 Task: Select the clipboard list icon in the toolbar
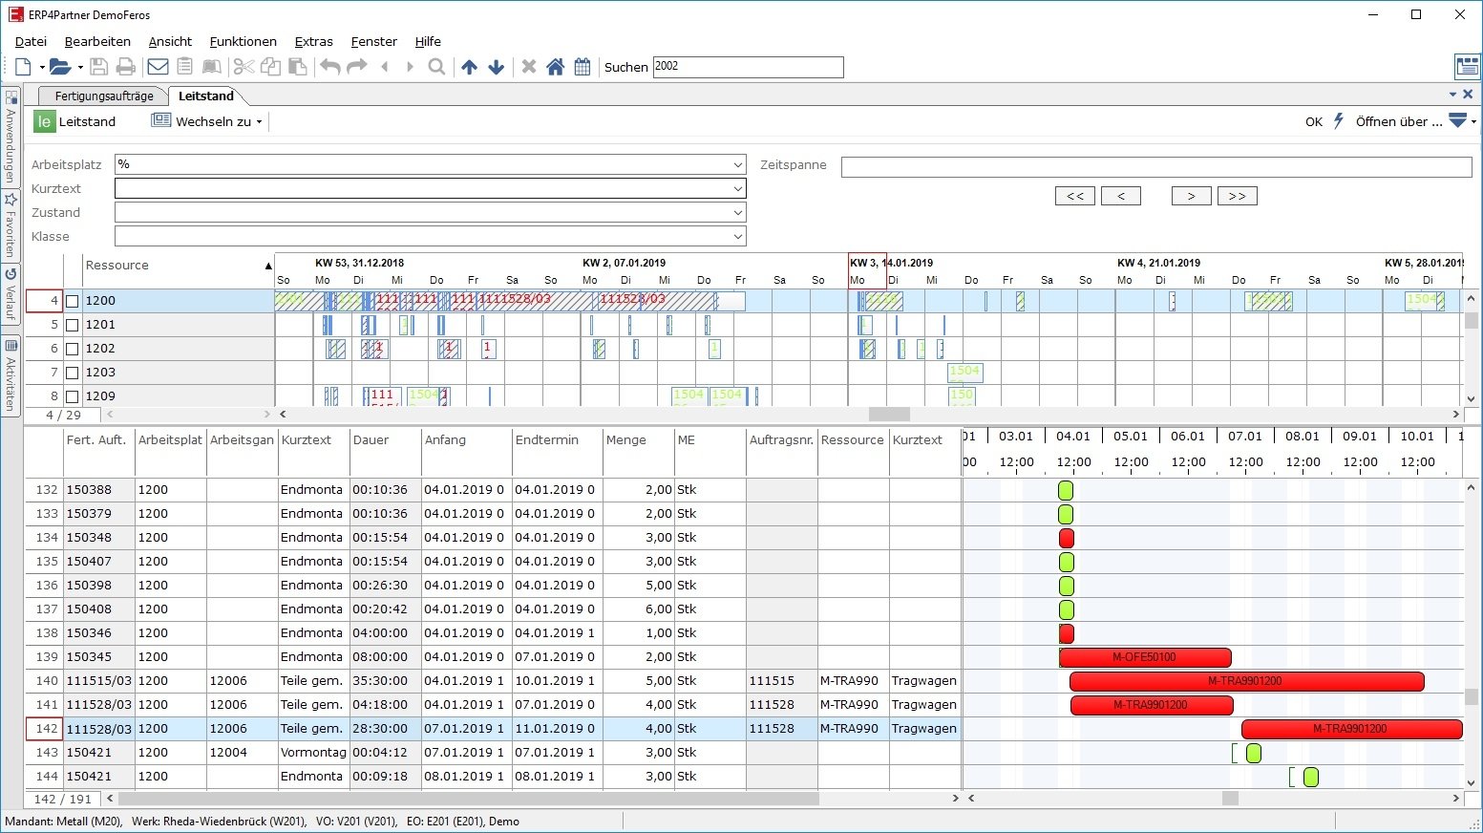click(x=184, y=67)
